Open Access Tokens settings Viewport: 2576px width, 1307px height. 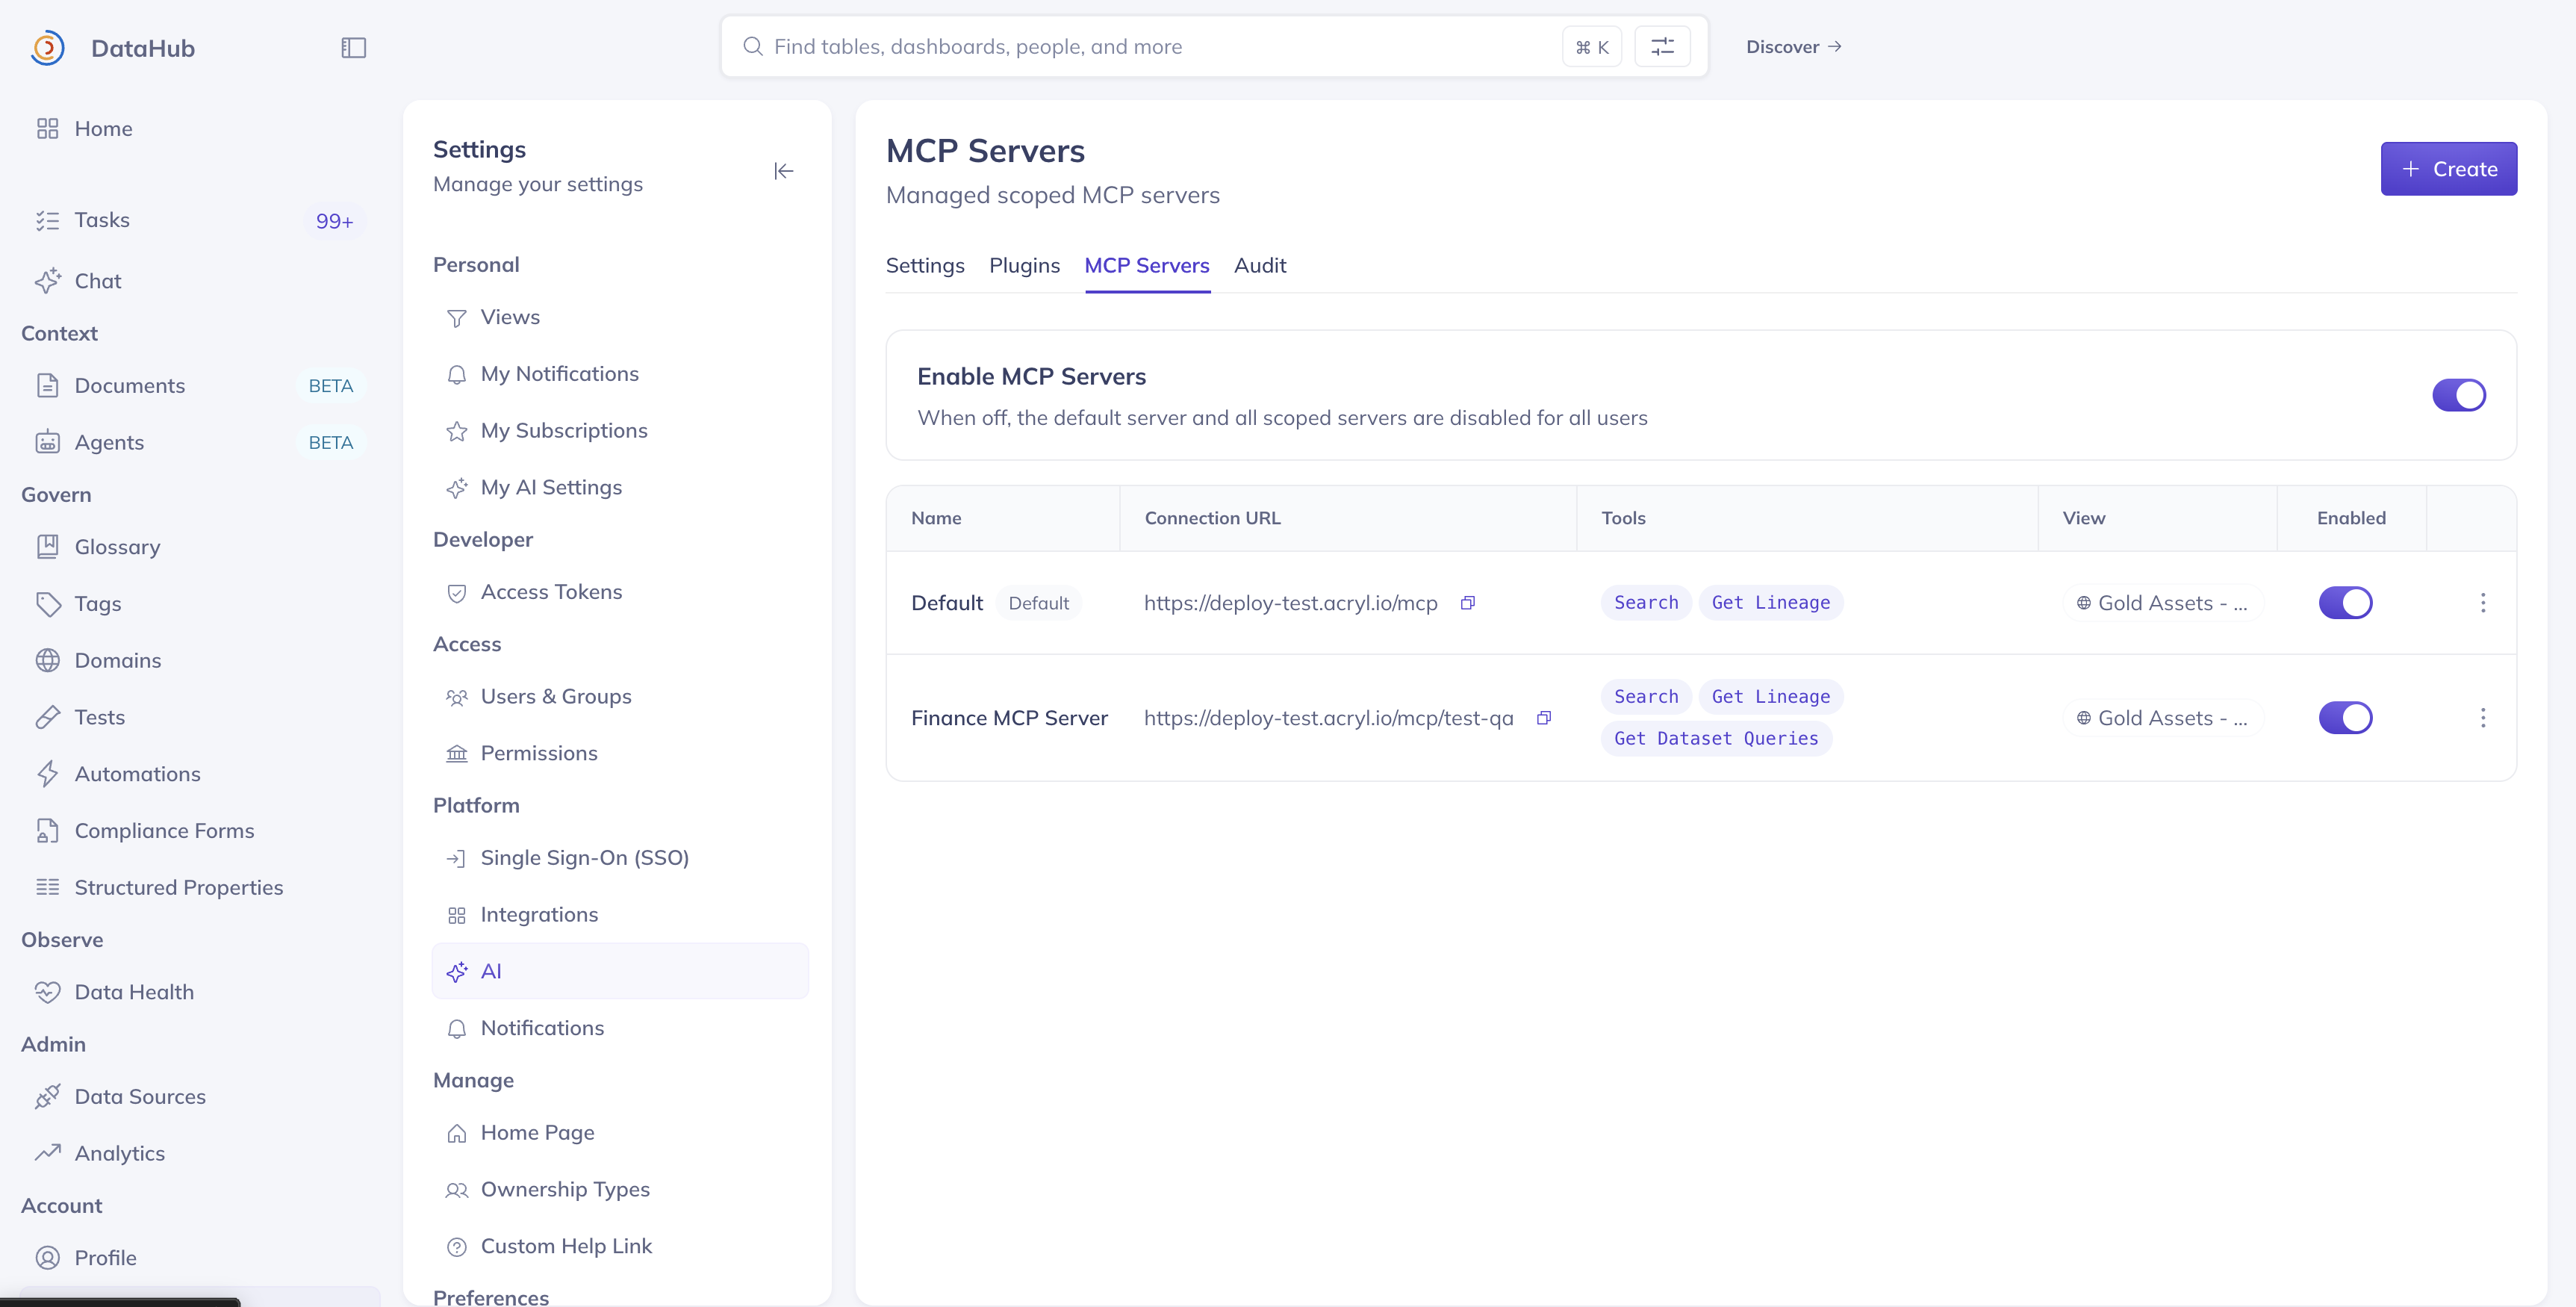(620, 592)
